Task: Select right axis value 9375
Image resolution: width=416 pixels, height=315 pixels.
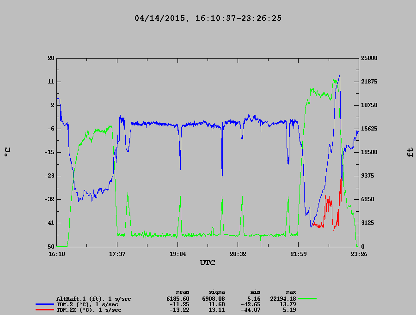Action: pos(368,176)
